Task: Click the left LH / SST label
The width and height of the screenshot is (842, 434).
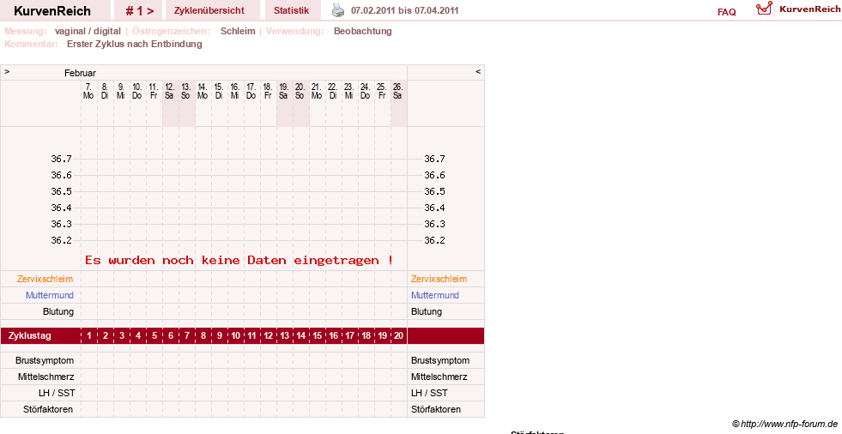Action: 57,393
